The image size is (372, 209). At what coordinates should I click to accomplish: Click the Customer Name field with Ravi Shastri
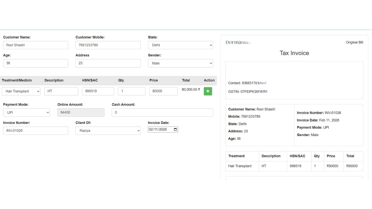[x=35, y=45]
